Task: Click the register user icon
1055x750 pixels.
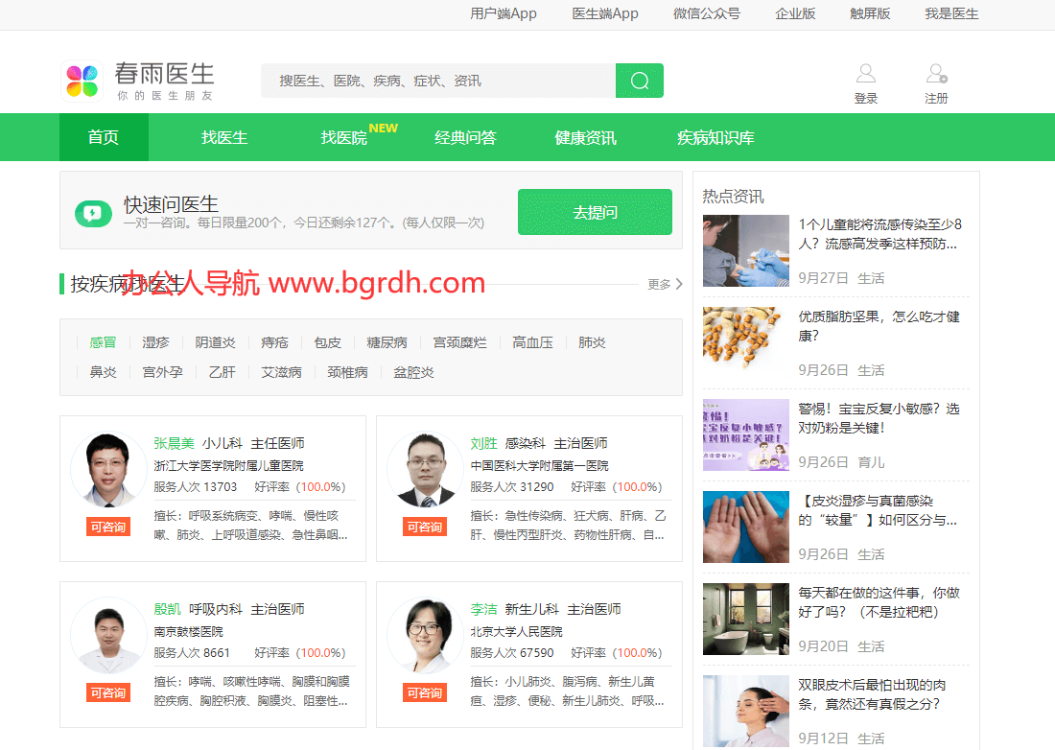Action: pyautogui.click(x=936, y=74)
